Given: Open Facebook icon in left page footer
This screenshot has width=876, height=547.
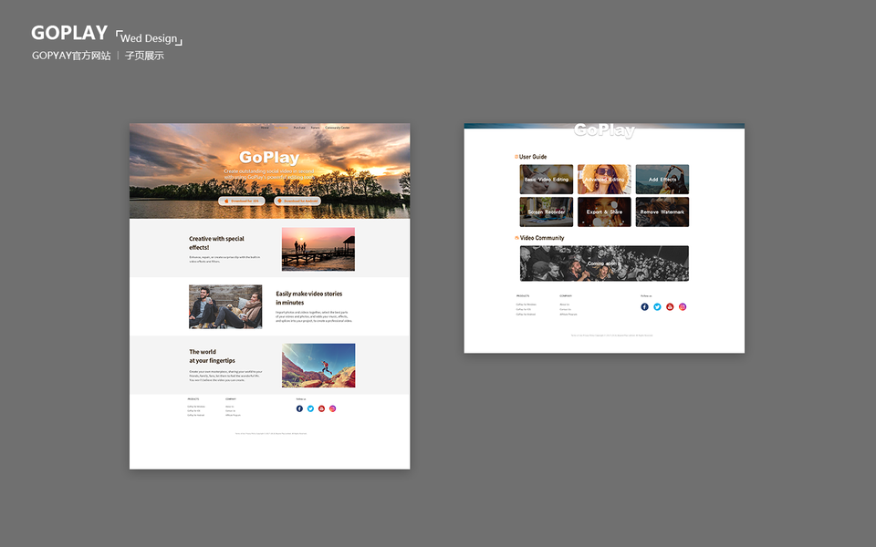Looking at the screenshot, I should (x=299, y=408).
